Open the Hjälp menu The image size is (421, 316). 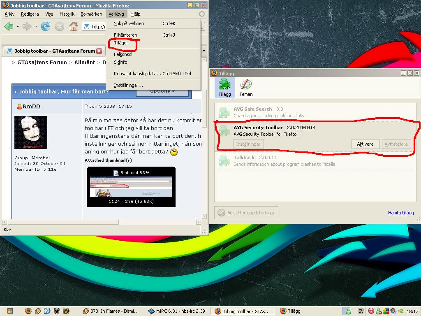pos(135,14)
